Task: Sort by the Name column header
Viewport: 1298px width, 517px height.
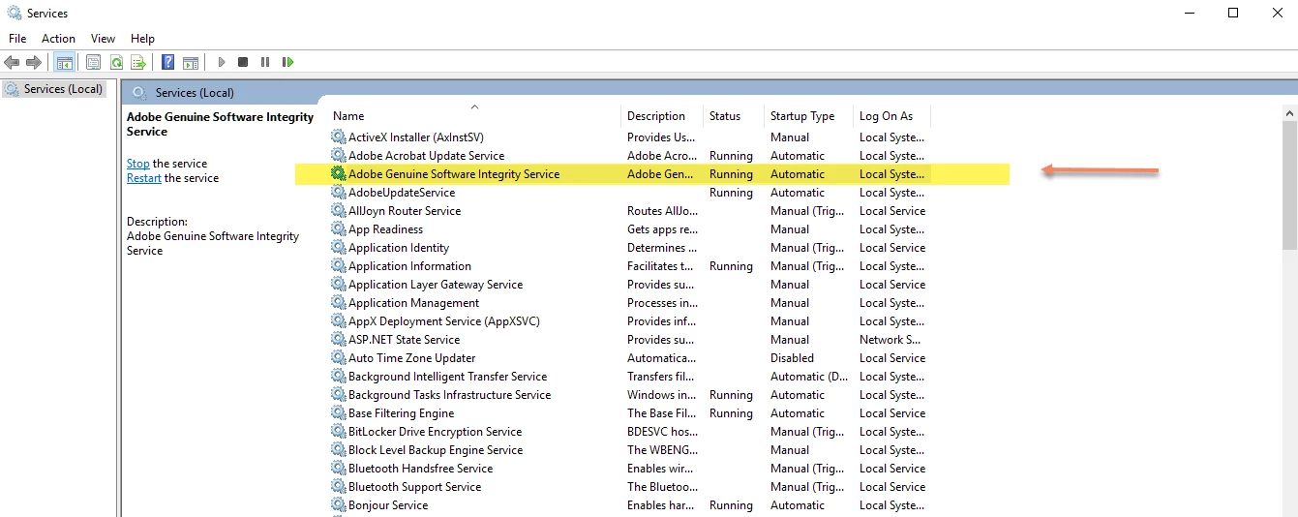Action: point(473,116)
